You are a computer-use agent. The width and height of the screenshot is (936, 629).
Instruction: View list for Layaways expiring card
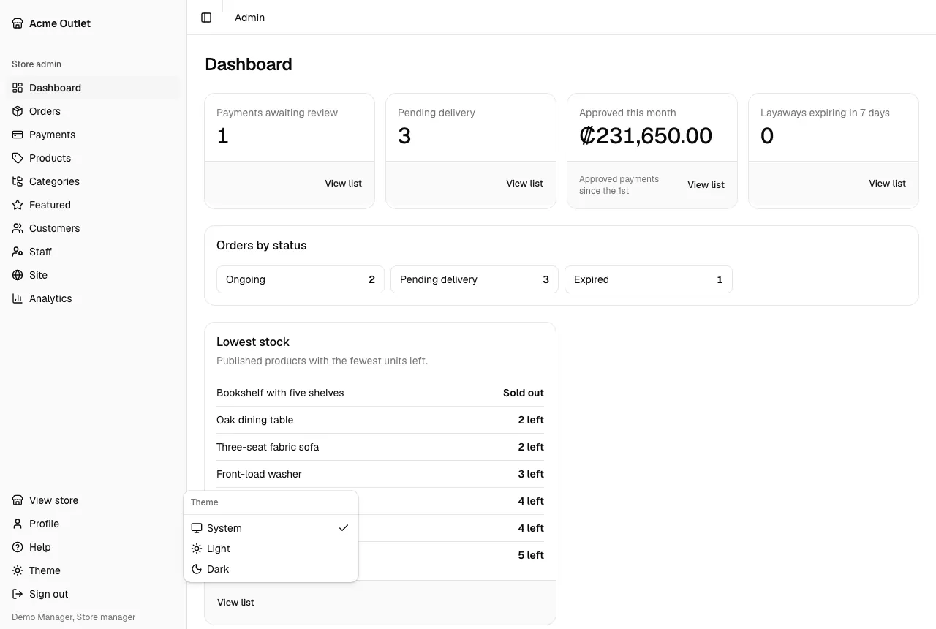(887, 184)
